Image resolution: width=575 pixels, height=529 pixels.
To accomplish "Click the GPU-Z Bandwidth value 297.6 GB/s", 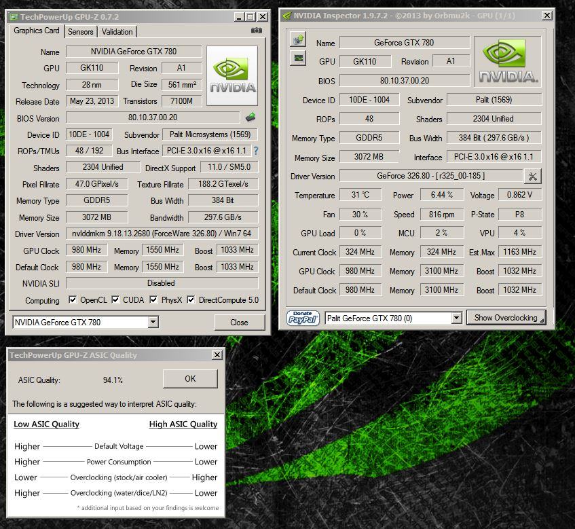I will (x=223, y=217).
